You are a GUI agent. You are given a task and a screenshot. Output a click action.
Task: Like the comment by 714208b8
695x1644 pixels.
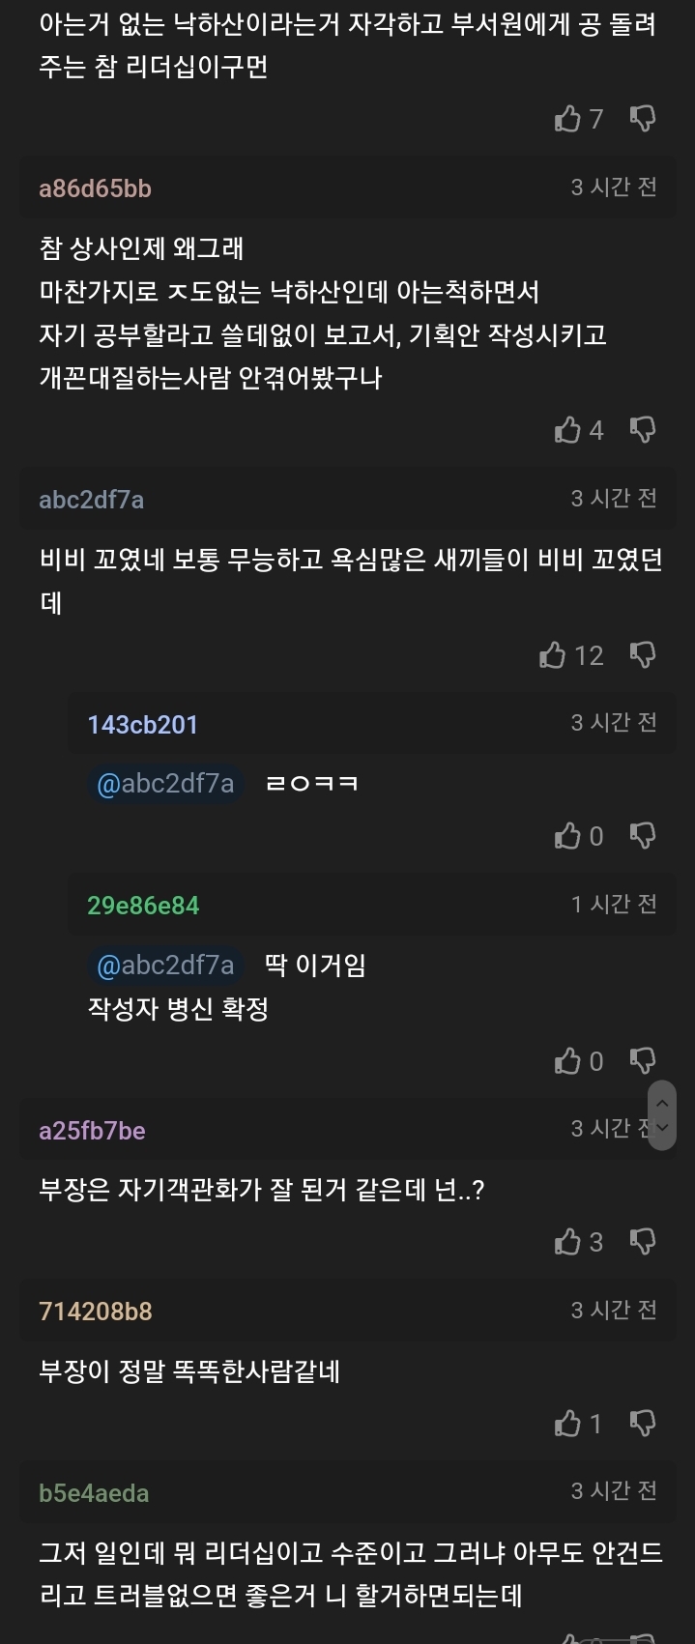tap(567, 1424)
